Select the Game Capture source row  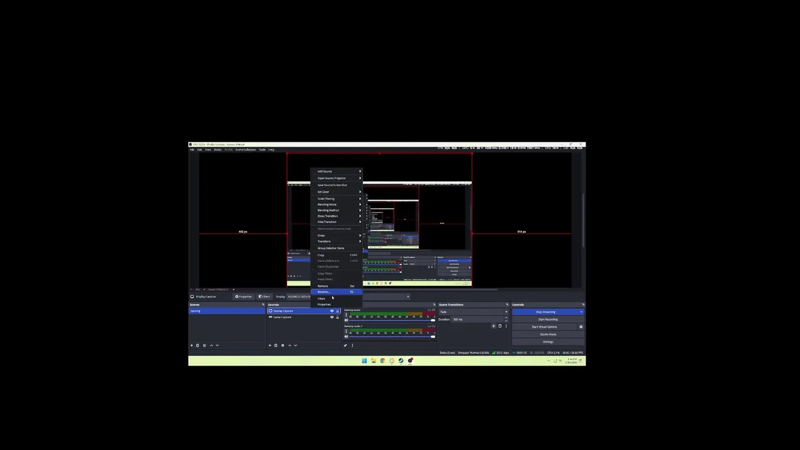tap(304, 317)
